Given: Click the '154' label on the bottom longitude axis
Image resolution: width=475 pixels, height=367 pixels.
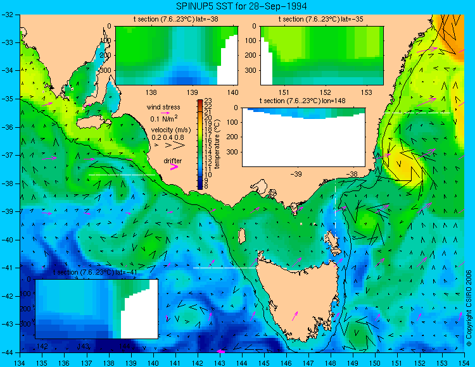Looking at the screenshot, I should [464, 363].
